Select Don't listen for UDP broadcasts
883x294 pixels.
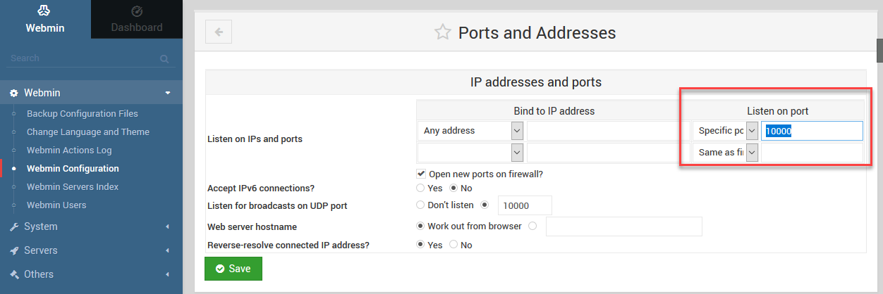tap(421, 205)
